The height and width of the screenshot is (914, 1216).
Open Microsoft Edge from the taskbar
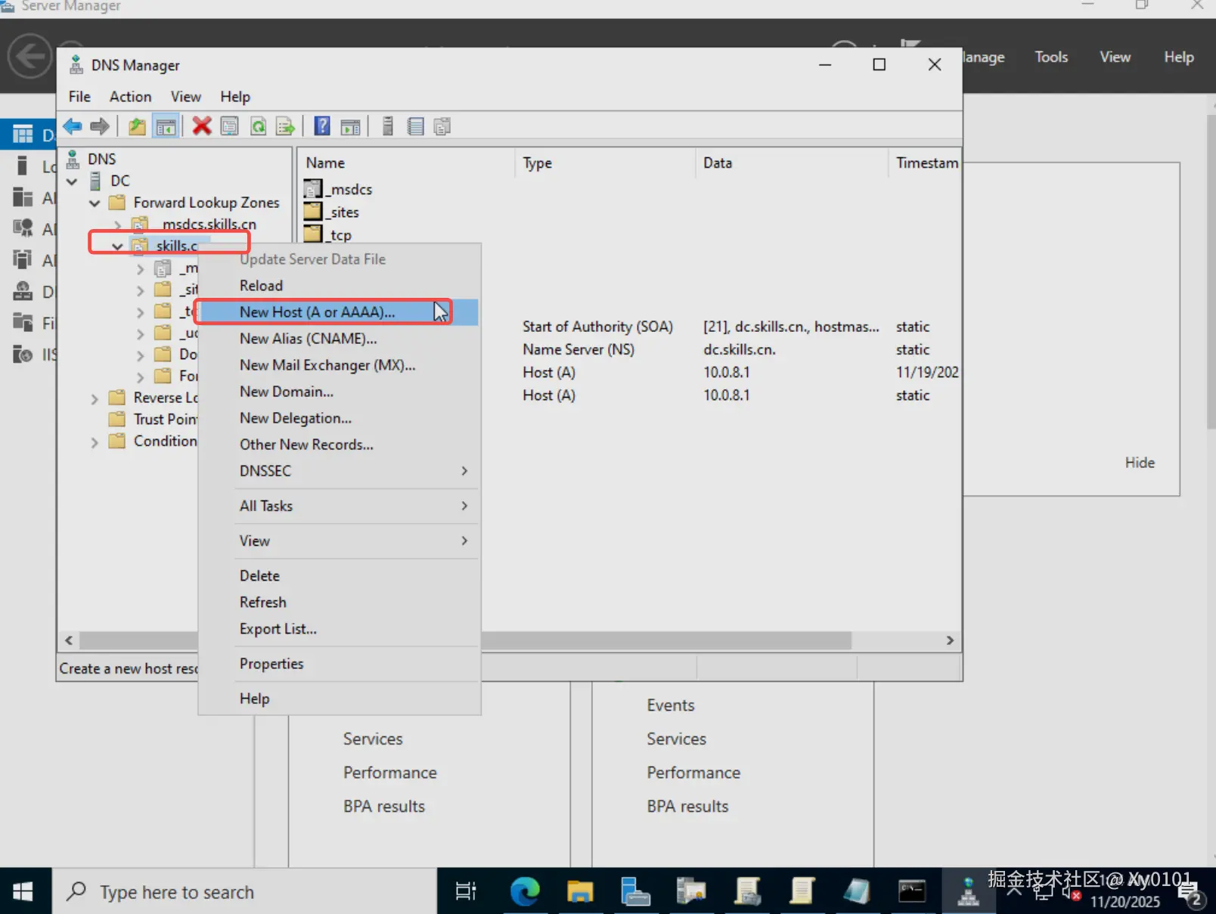coord(524,892)
